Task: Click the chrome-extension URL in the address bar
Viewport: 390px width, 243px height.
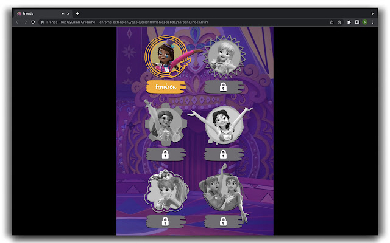Action: point(154,22)
